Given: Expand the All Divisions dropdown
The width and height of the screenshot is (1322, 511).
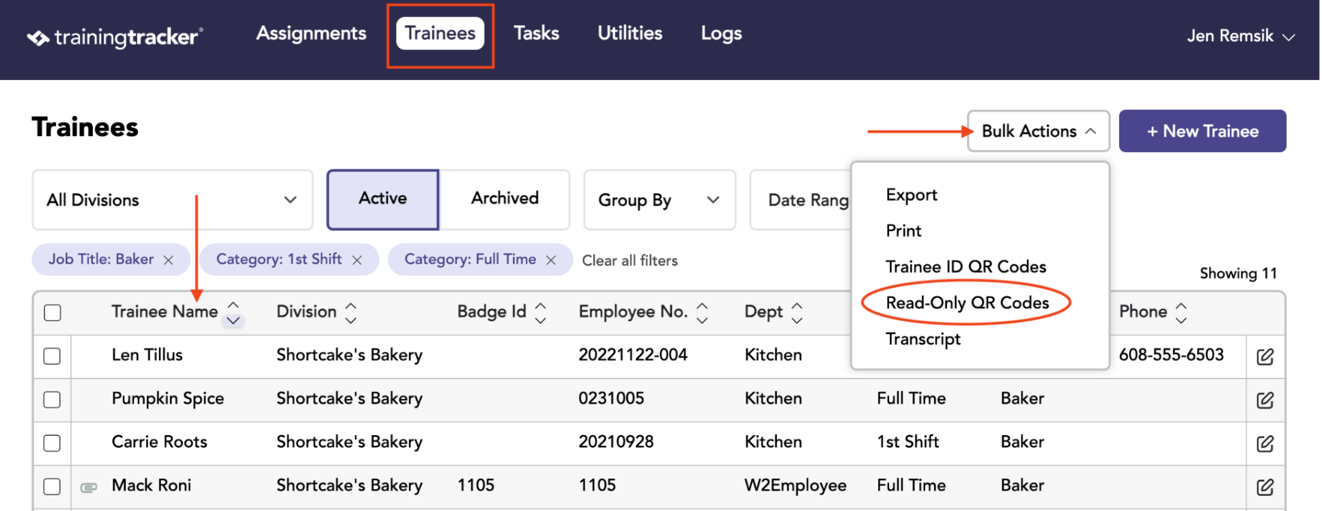Looking at the screenshot, I should click(x=172, y=200).
